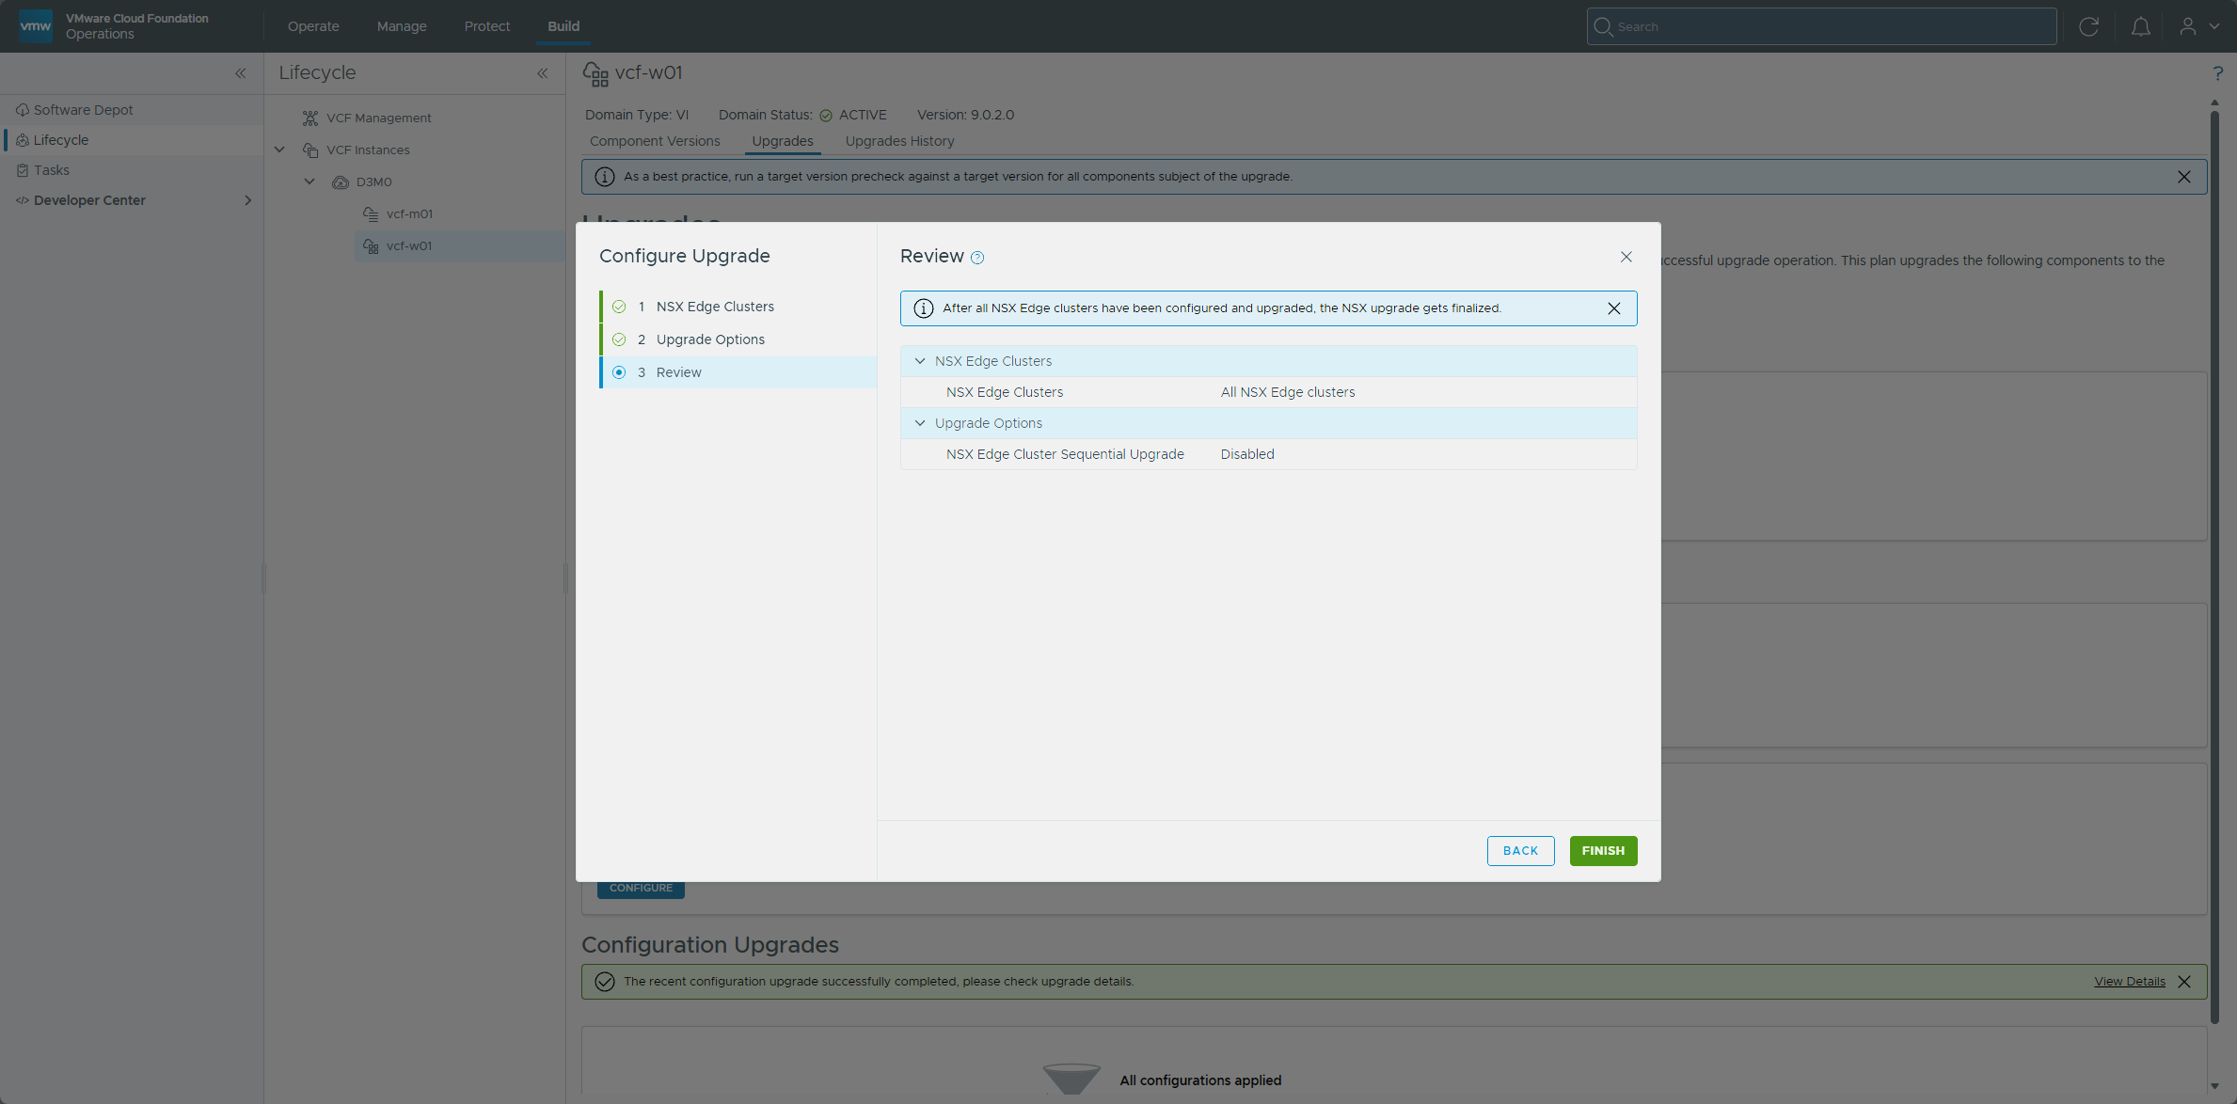Collapse the left navigation sidebar
This screenshot has width=2237, height=1104.
coord(241,73)
